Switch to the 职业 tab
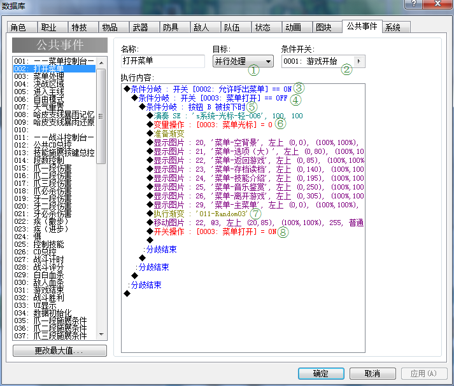This screenshot has height=386, width=454. [x=53, y=27]
